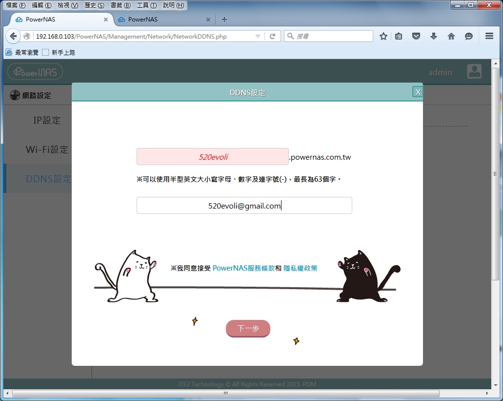Click the black cat illustration
This screenshot has height=401, width=503.
369,276
